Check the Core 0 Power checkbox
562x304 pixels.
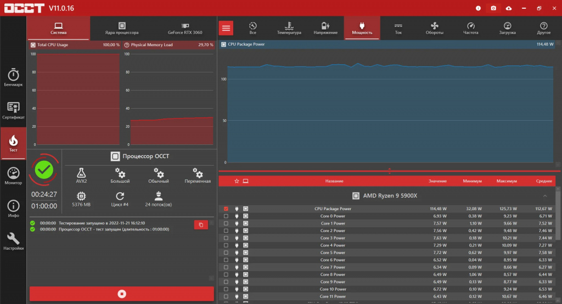tap(226, 216)
